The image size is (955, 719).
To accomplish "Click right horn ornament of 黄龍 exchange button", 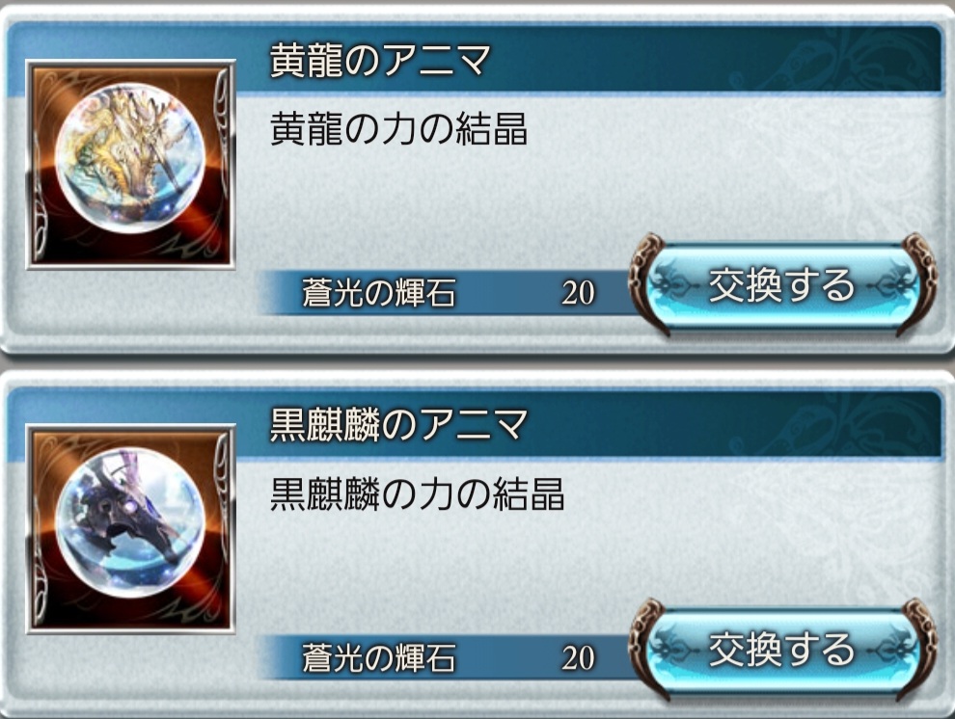I will [x=916, y=284].
